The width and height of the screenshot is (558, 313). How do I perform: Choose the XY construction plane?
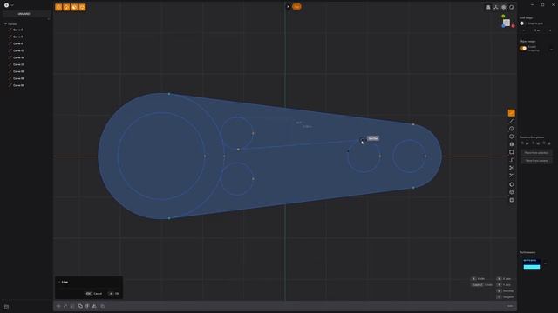click(525, 143)
